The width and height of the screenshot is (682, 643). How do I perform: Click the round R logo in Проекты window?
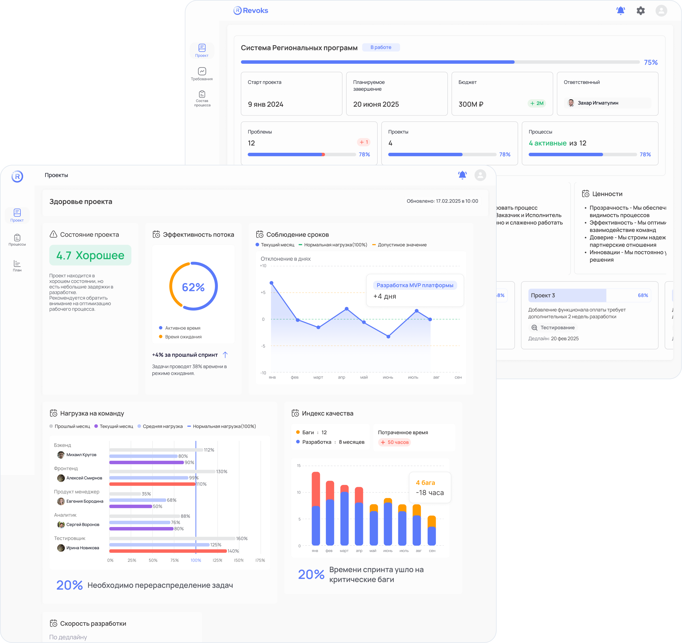tap(17, 176)
